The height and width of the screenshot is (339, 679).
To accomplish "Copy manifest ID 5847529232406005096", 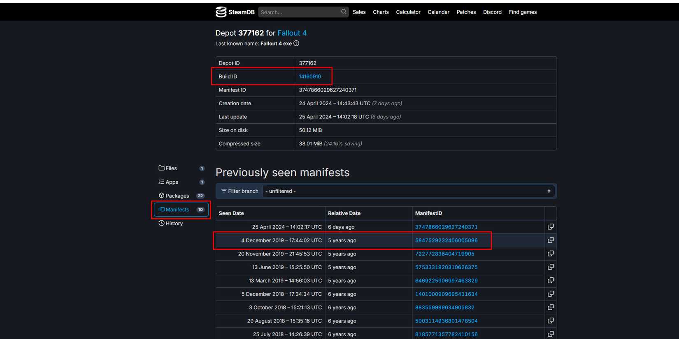I will pyautogui.click(x=551, y=240).
